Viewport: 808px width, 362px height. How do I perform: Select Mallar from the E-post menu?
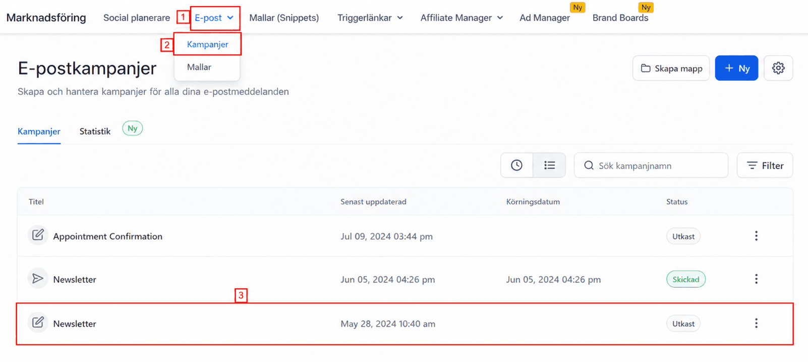(199, 67)
